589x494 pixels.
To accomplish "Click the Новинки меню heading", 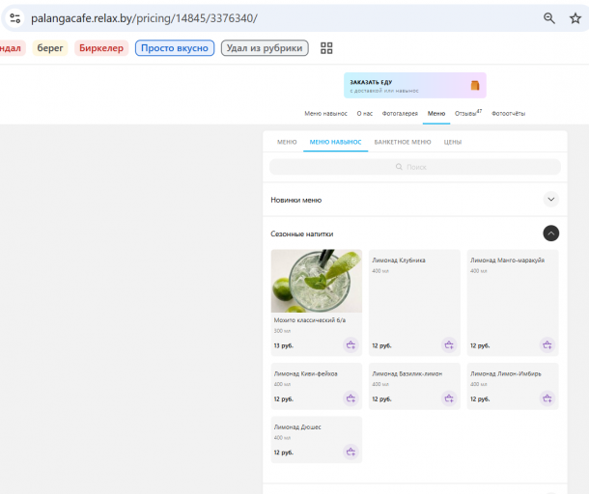I will [x=296, y=200].
